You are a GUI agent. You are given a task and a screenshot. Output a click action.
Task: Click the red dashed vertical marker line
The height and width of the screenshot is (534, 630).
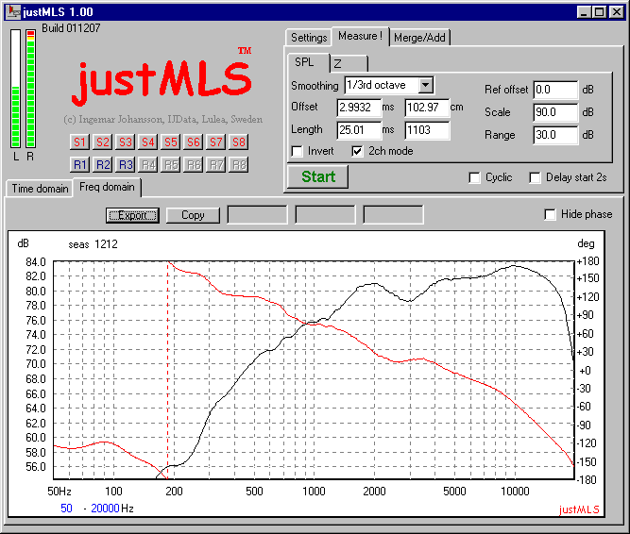point(167,369)
